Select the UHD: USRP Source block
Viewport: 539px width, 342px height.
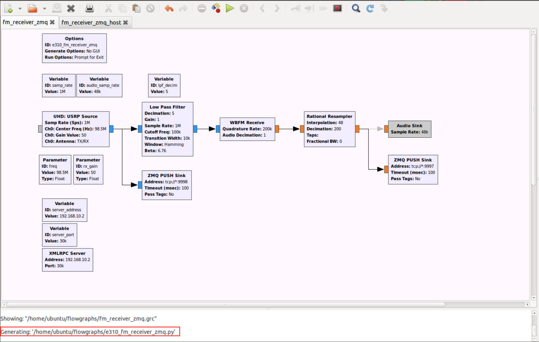tap(76, 129)
